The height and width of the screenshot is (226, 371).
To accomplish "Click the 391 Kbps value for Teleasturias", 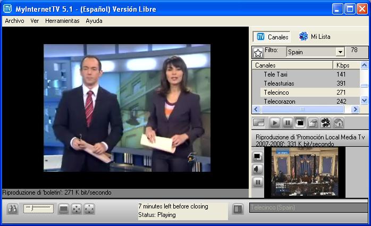I will (341, 83).
